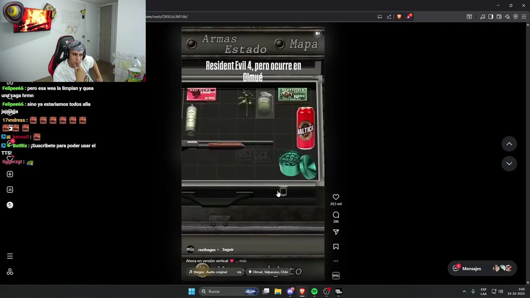Open the Windows Start button
Screen dimensions: 530x298
(192, 291)
